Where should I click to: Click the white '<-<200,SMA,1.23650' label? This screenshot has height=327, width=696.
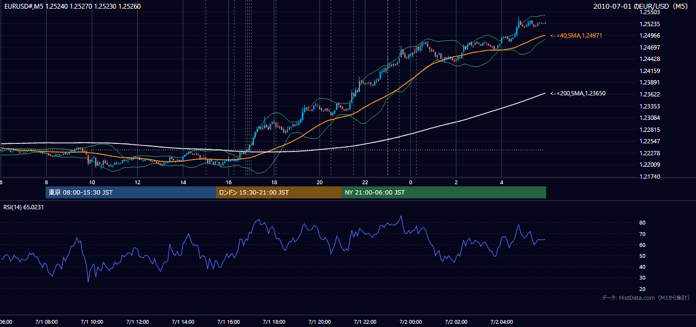pos(577,93)
